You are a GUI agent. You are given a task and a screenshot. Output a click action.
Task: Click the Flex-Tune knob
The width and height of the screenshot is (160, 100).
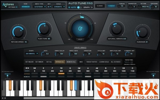44,29
